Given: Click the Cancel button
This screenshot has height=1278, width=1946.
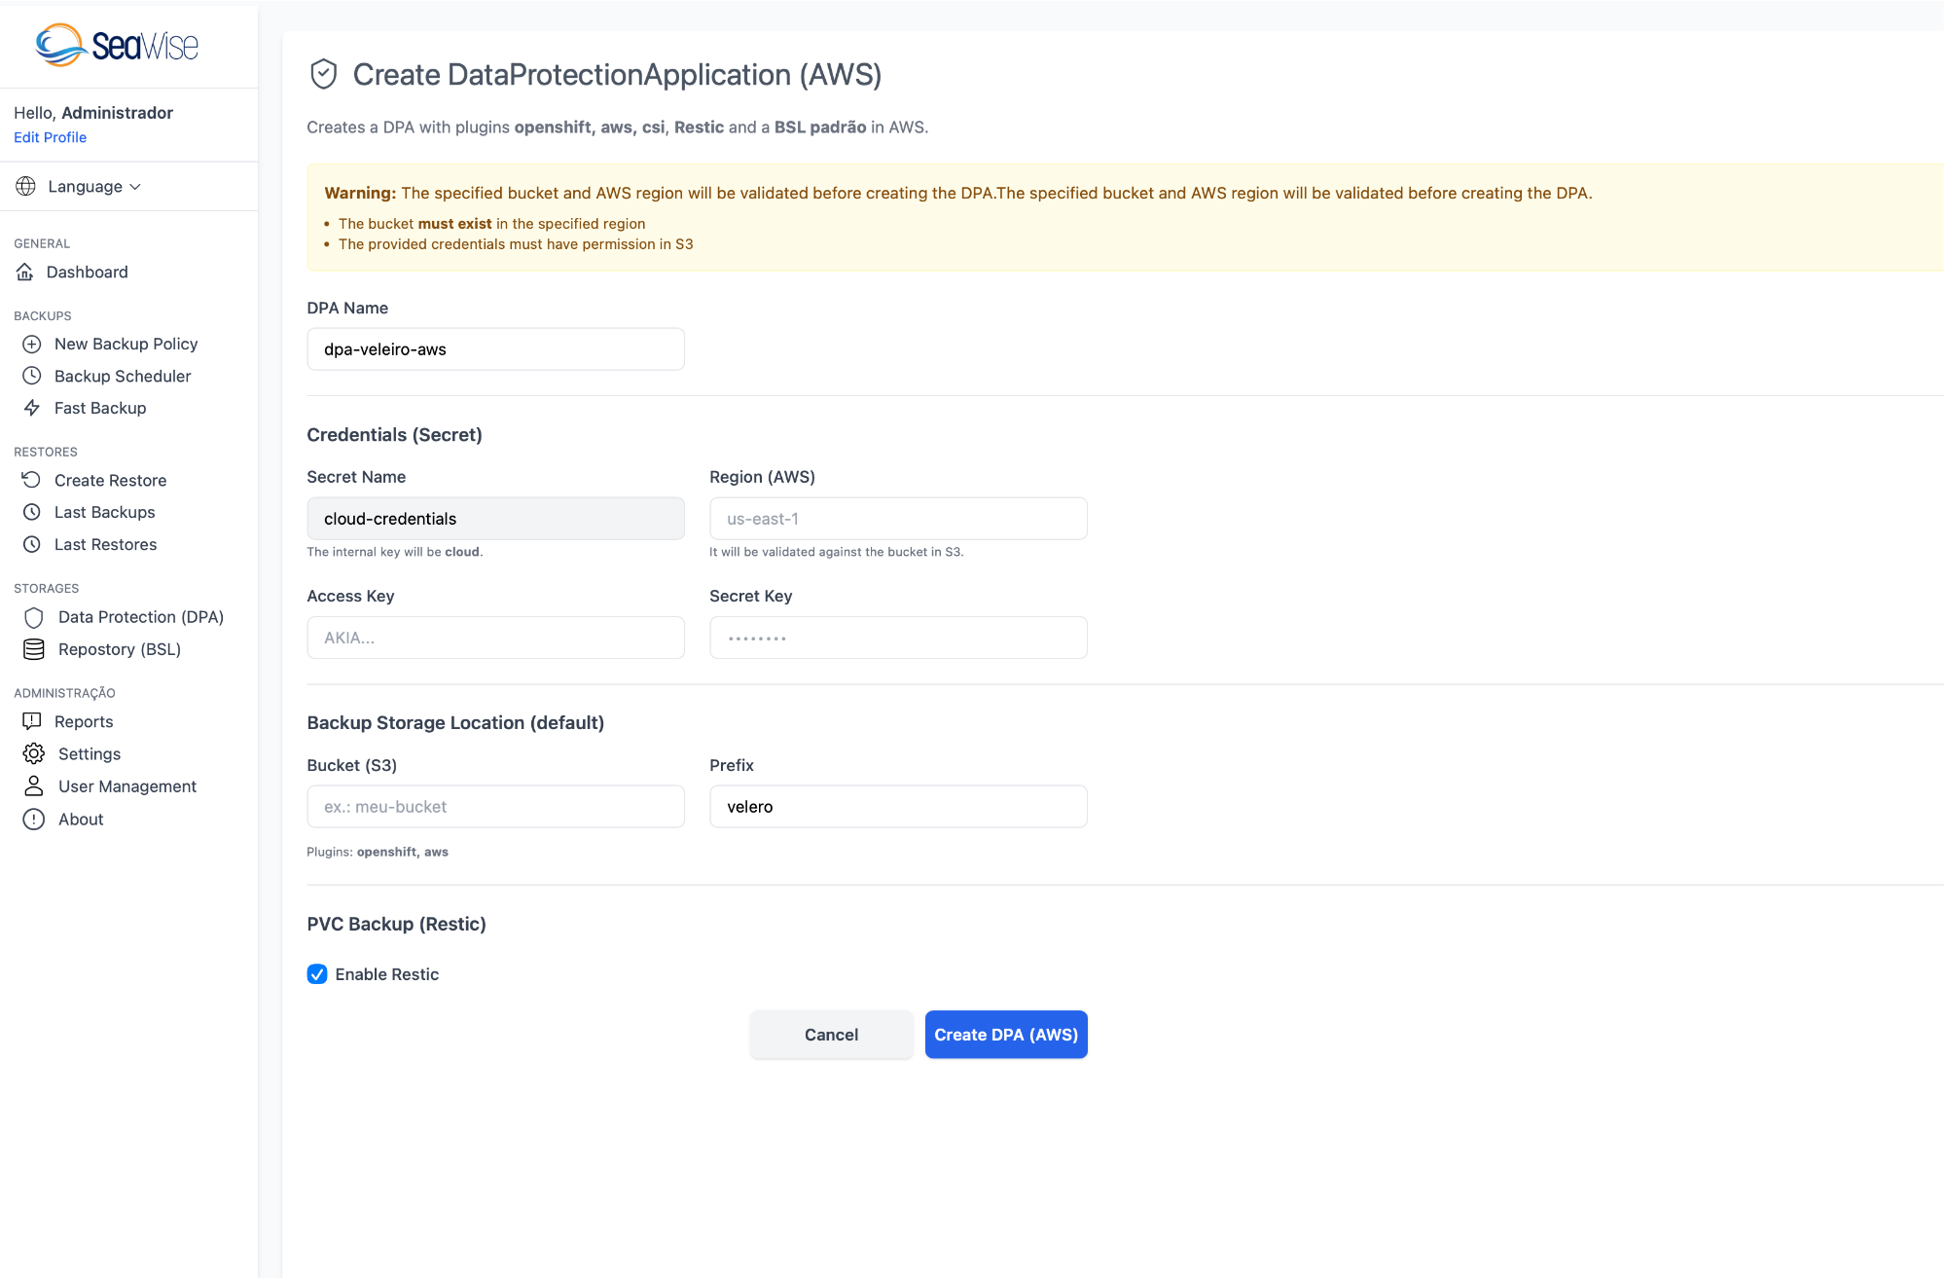Looking at the screenshot, I should tap(830, 1034).
